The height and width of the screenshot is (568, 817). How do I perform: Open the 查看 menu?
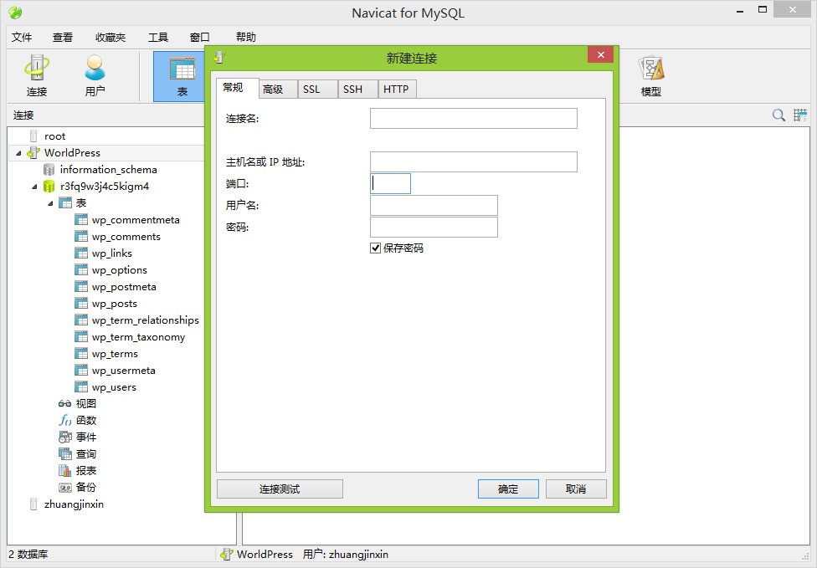pyautogui.click(x=63, y=37)
